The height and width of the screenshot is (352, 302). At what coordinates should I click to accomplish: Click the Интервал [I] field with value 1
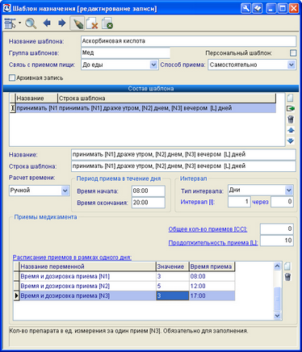239,202
